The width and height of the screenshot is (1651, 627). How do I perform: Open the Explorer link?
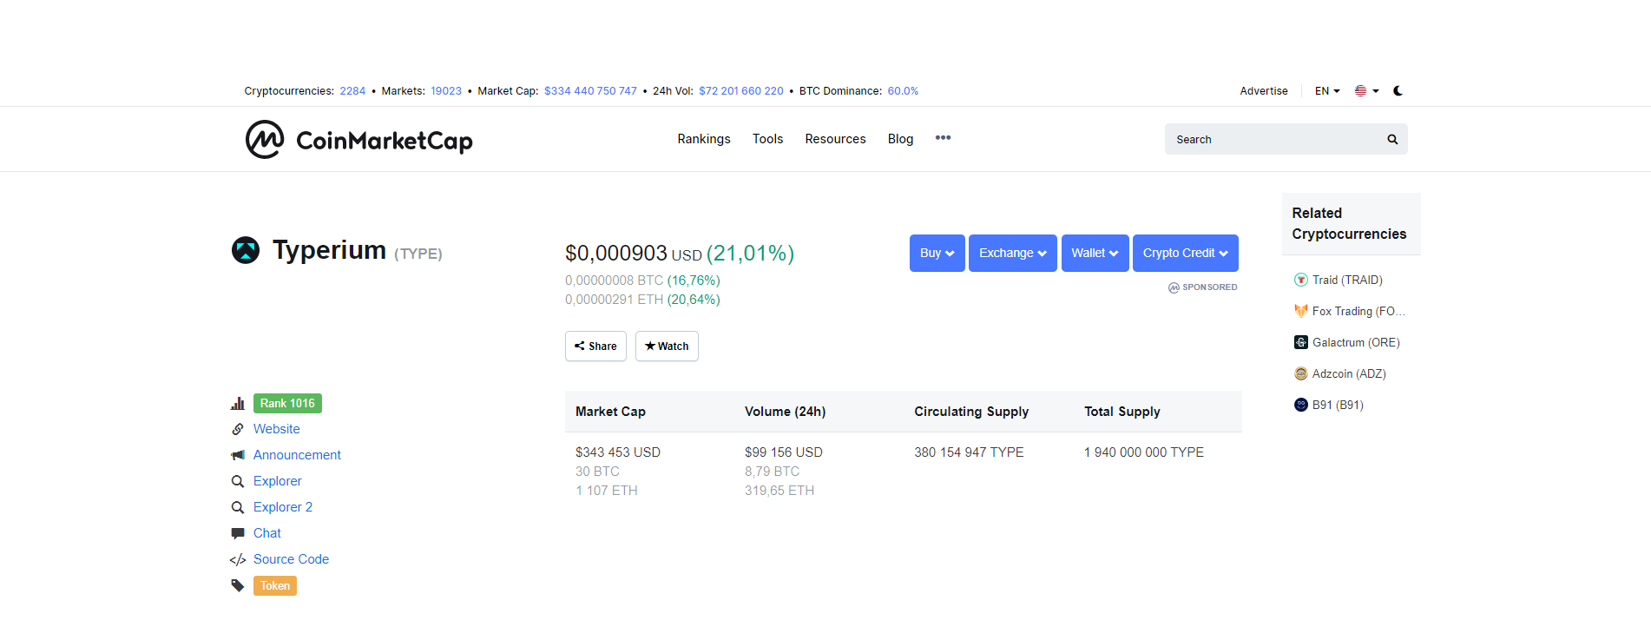pyautogui.click(x=278, y=481)
